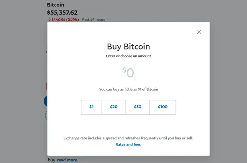Click the exchange rate spread disclaimer text

coord(128,138)
